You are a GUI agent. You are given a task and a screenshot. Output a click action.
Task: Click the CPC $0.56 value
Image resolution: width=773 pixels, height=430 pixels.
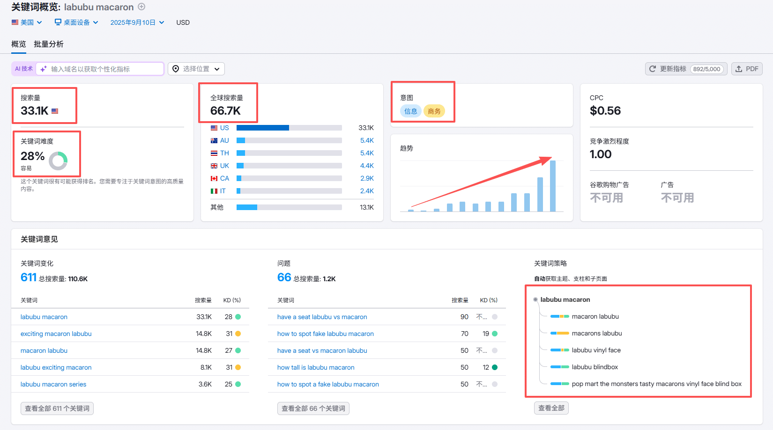pyautogui.click(x=605, y=111)
